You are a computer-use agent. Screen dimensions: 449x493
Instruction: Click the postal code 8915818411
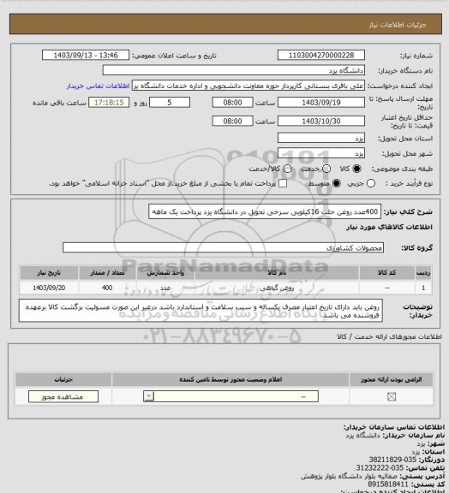point(388,484)
